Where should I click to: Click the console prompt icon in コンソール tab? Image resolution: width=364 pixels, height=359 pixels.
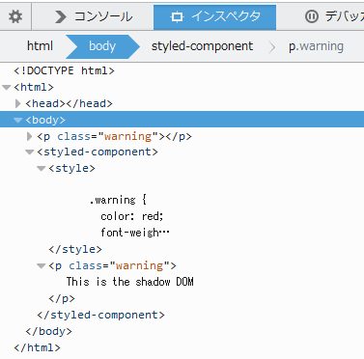tap(60, 16)
